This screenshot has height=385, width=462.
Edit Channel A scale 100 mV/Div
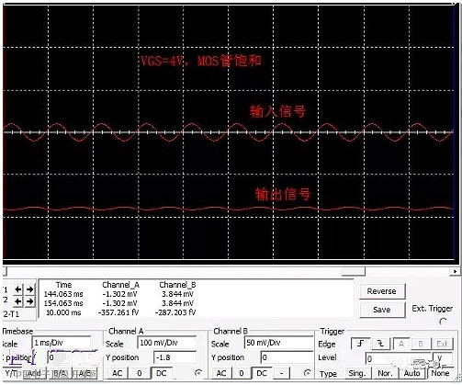167,343
